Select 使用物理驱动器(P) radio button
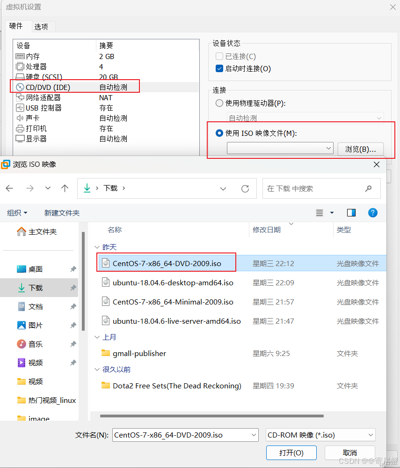Viewport: 400px width, 468px height. coord(219,103)
